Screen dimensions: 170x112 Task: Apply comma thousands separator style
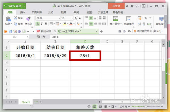click(150, 18)
